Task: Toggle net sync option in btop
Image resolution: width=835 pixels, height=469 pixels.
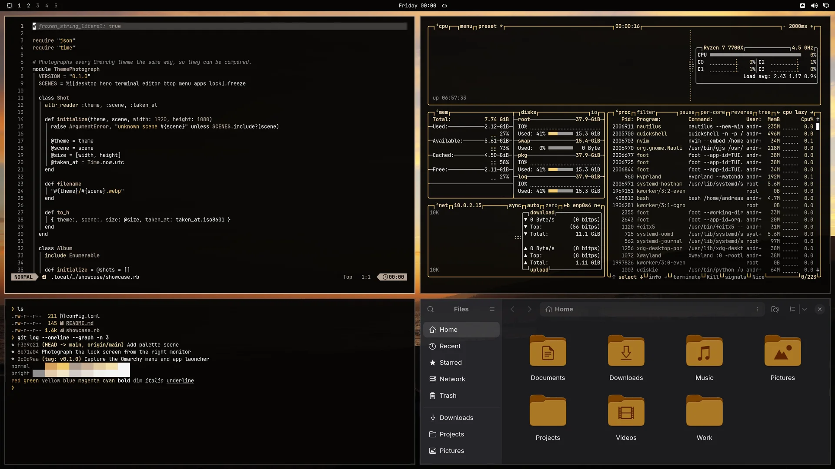Action: point(515,206)
